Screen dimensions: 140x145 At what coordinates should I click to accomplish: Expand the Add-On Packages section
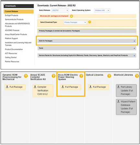click(x=87, y=41)
